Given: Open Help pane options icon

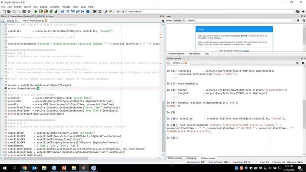Looking at the screenshot, I should (304, 21).
